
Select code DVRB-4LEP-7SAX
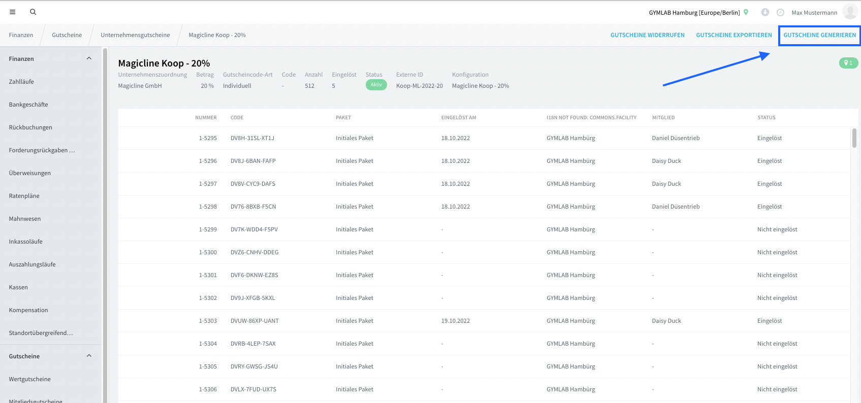coord(253,344)
